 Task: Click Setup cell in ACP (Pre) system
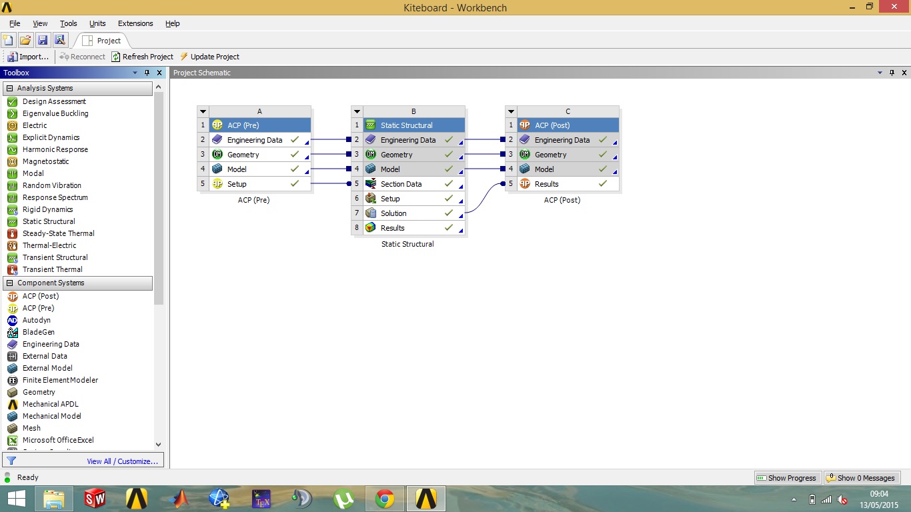pos(259,184)
